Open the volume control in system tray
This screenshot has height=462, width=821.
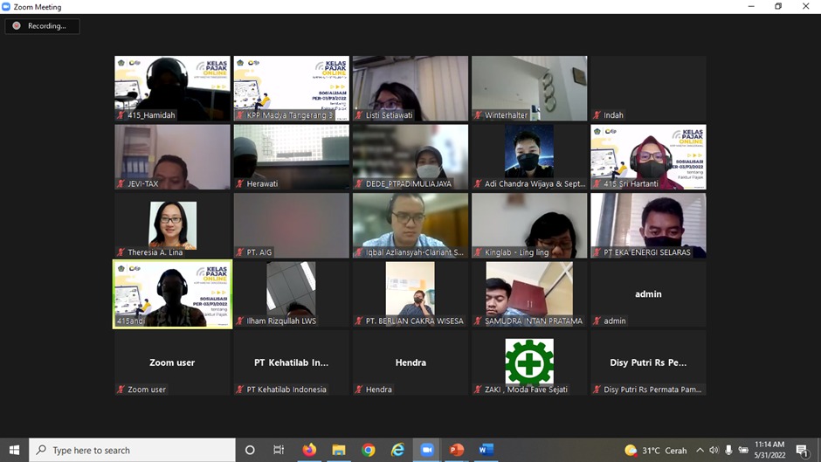(714, 450)
